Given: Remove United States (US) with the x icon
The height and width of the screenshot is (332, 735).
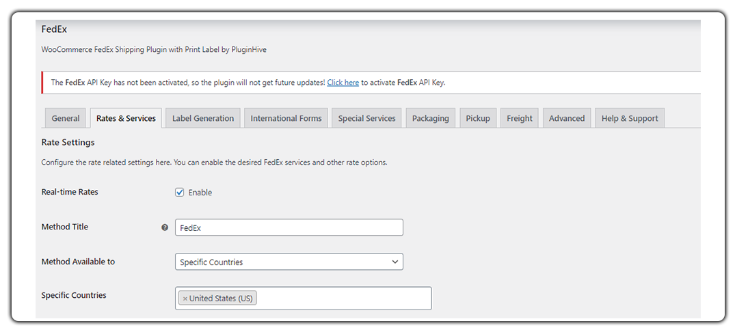Looking at the screenshot, I should [x=185, y=299].
